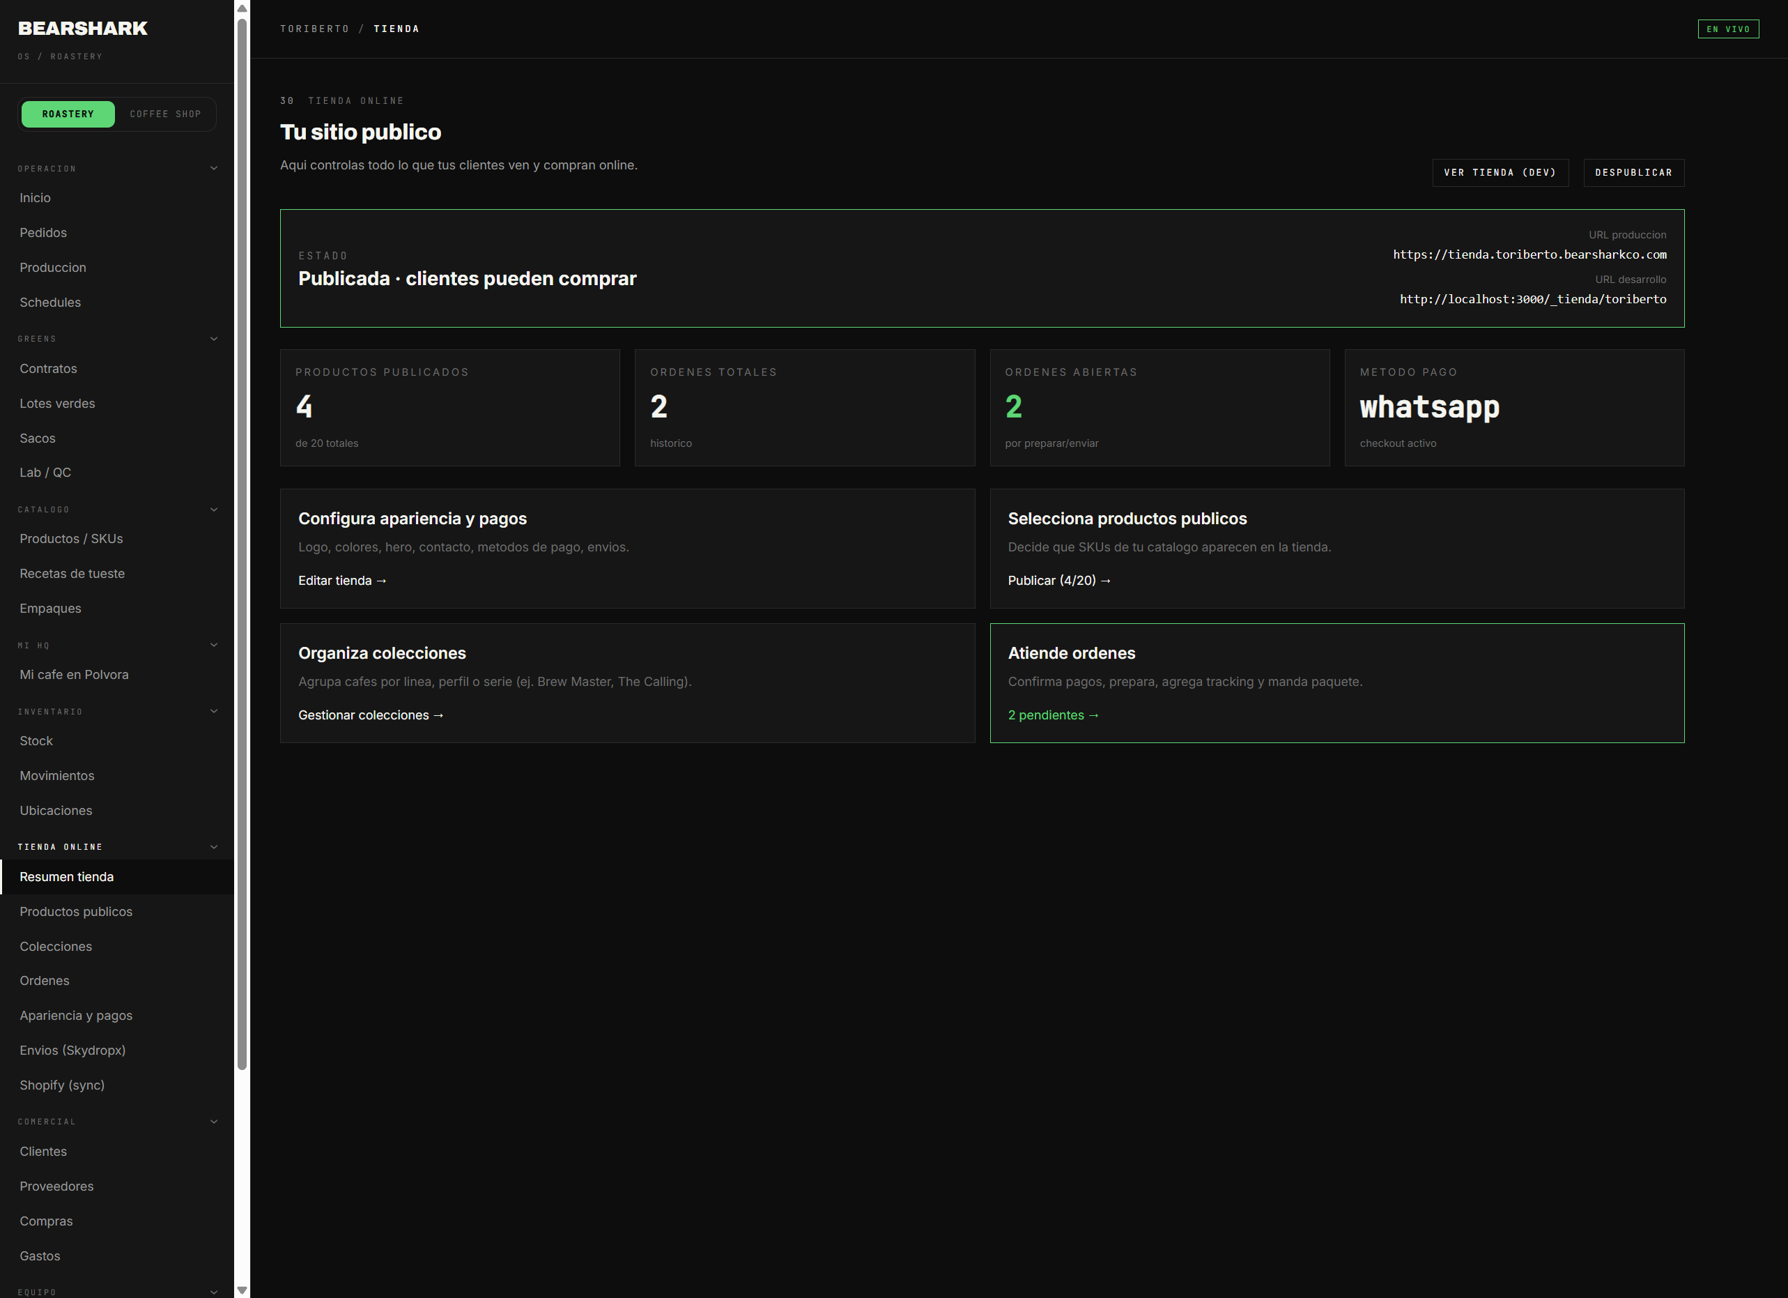Open Compras page
The image size is (1788, 1298).
point(116,1221)
